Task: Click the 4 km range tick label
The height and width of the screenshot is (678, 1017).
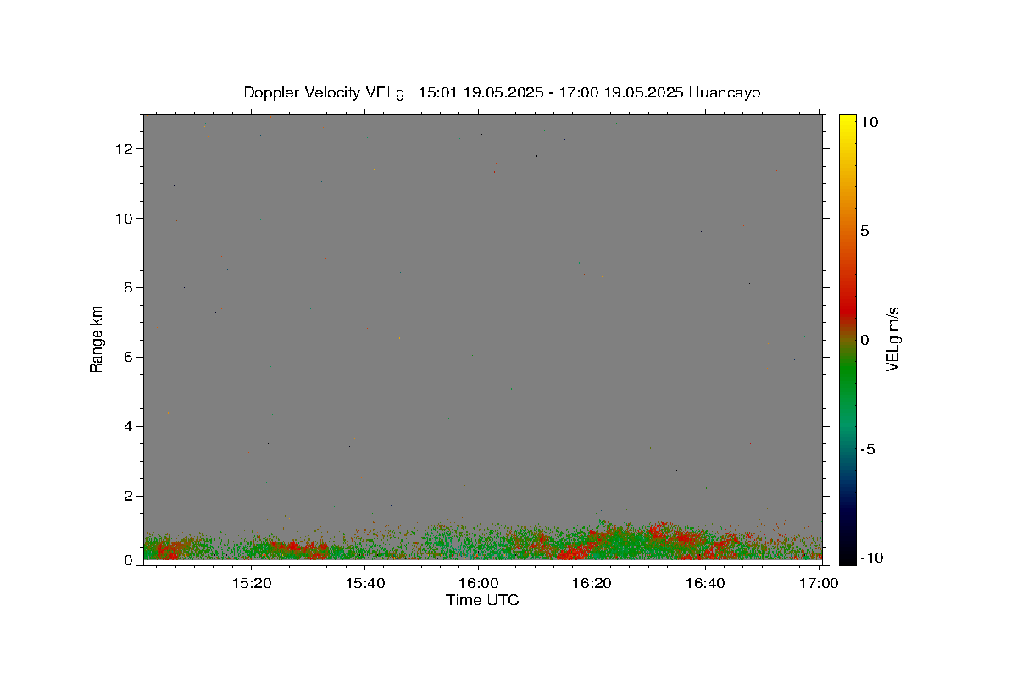Action: point(130,427)
